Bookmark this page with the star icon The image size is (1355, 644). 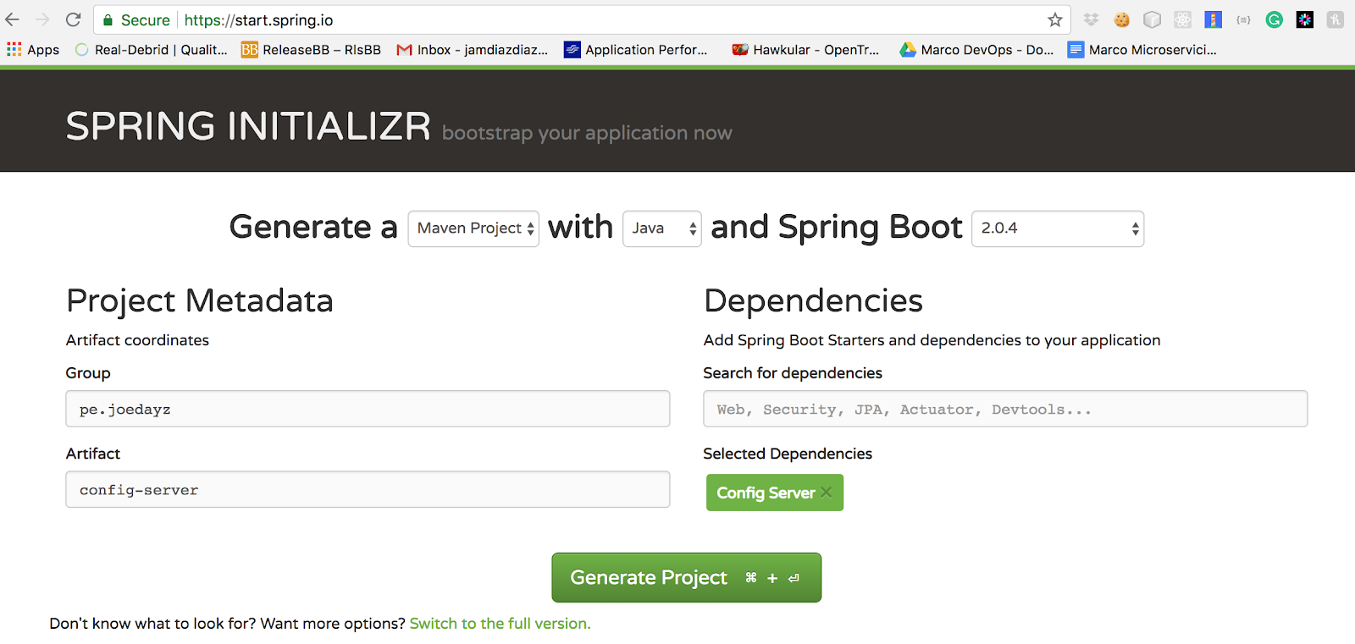point(1054,19)
